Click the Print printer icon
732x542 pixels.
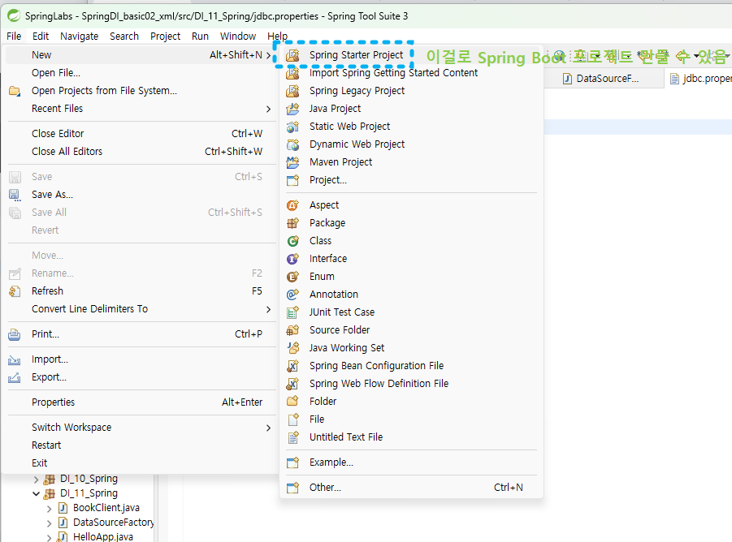15,334
